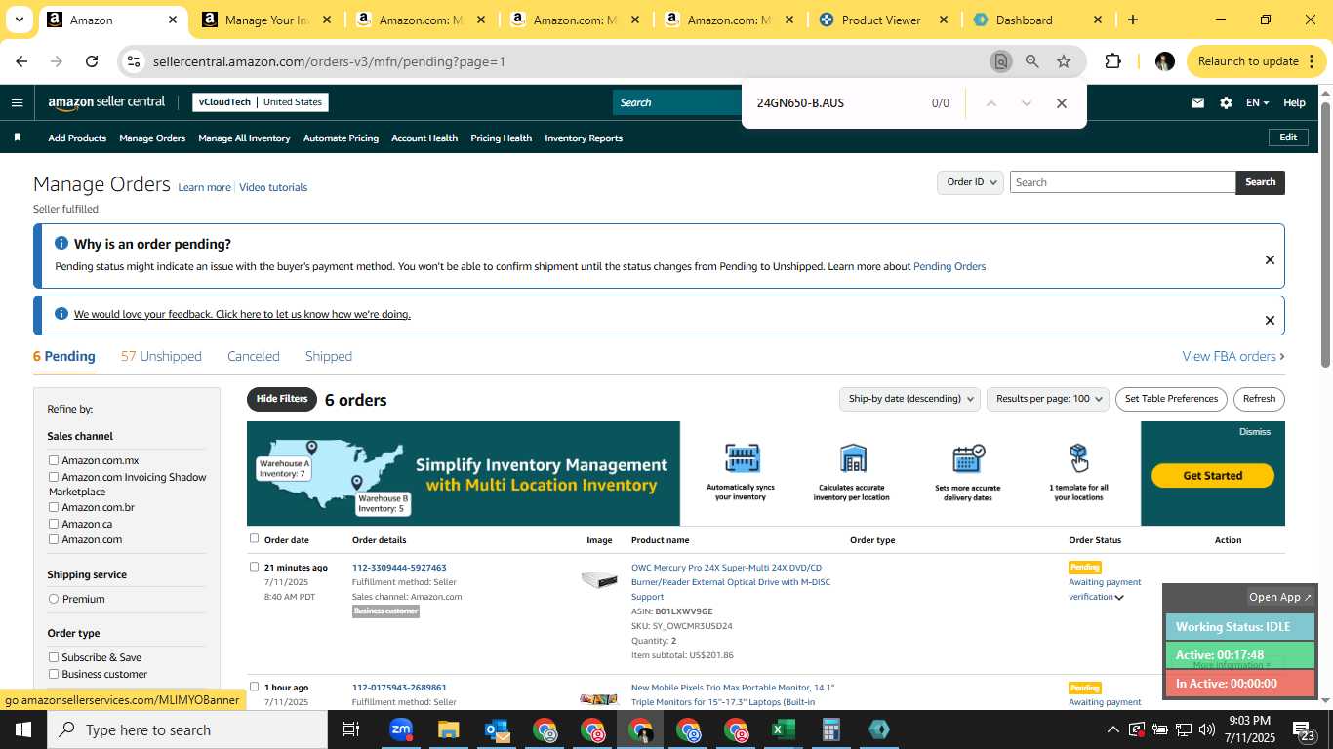Screen dimensions: 1333x749
Task: Switch to the Canceled tab
Action: coord(254,357)
